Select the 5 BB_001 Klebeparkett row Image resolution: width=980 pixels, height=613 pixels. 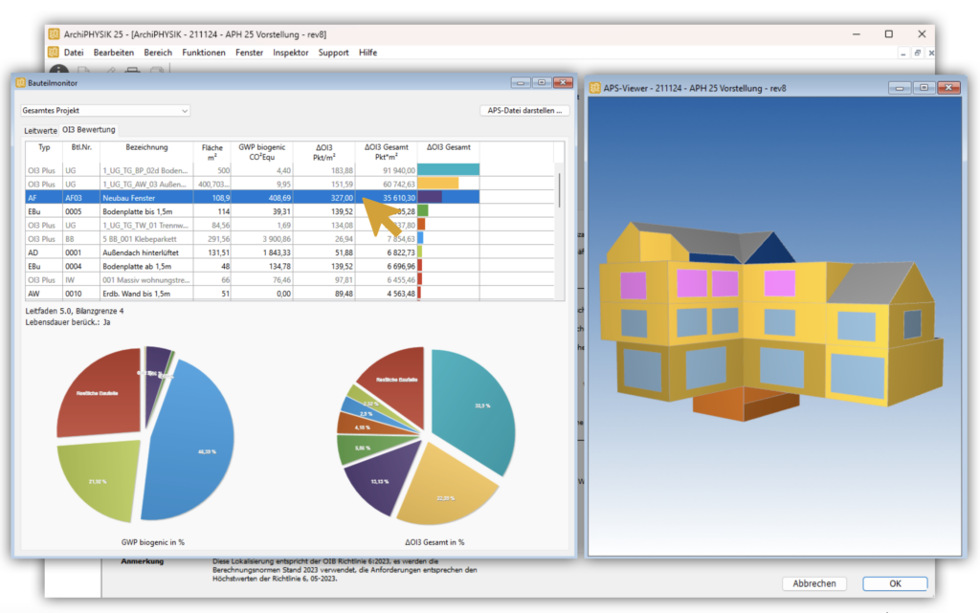click(x=290, y=239)
